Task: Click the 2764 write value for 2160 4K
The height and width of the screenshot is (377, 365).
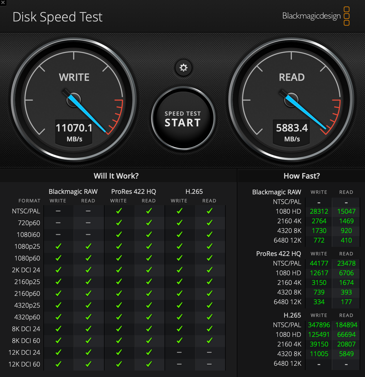Action: click(x=319, y=221)
